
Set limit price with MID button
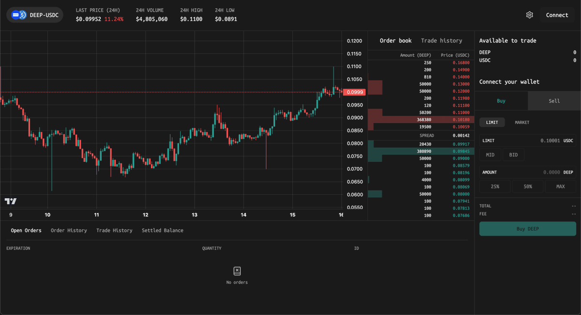[x=490, y=155]
